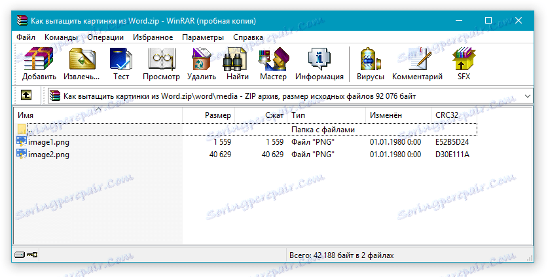The height and width of the screenshot is (277, 548).
Task: Open the Справка menu
Action: 248,37
